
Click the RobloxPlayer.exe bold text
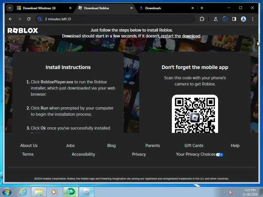[x=57, y=82]
